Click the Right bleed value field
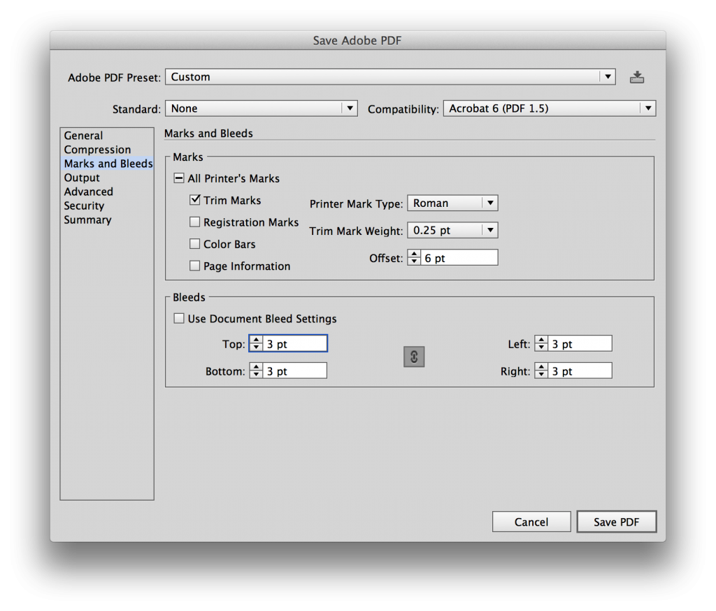 point(580,371)
